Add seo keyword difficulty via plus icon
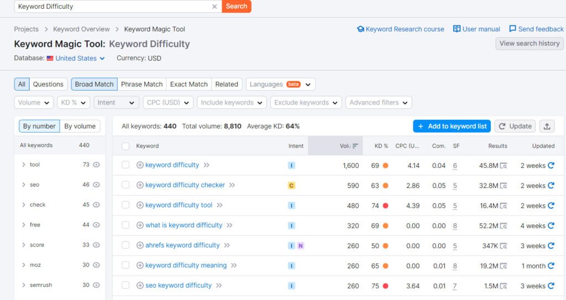Image resolution: width=566 pixels, height=300 pixels. 140,285
